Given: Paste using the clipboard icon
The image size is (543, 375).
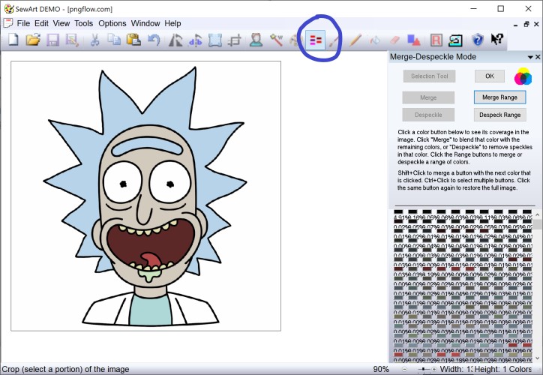Looking at the screenshot, I should click(133, 40).
